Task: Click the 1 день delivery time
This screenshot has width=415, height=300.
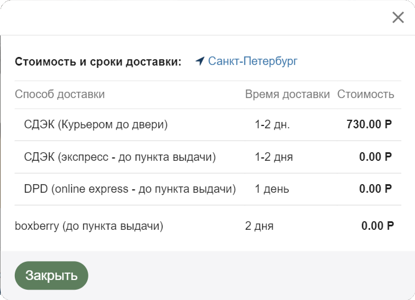Action: click(x=272, y=189)
